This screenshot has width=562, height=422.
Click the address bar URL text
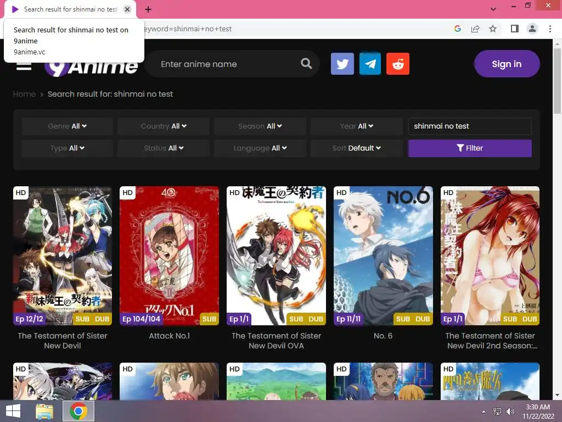pyautogui.click(x=188, y=29)
